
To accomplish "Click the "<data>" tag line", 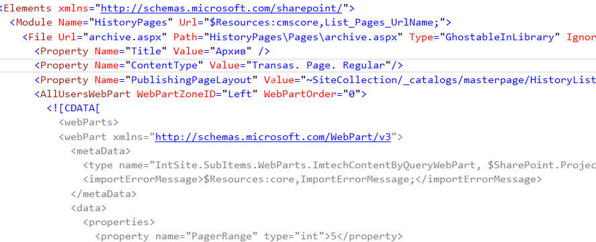I will 89,208.
